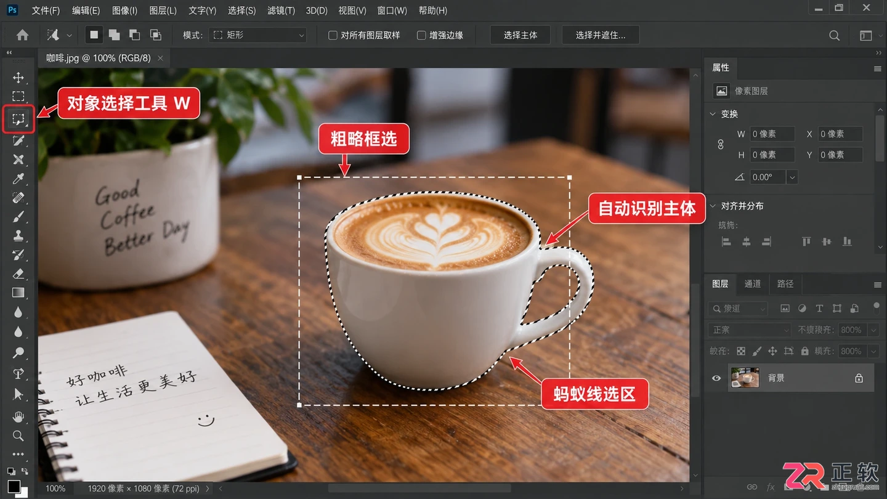Click the 背景 layer thumbnail
Screen dimensions: 887x499
point(745,378)
